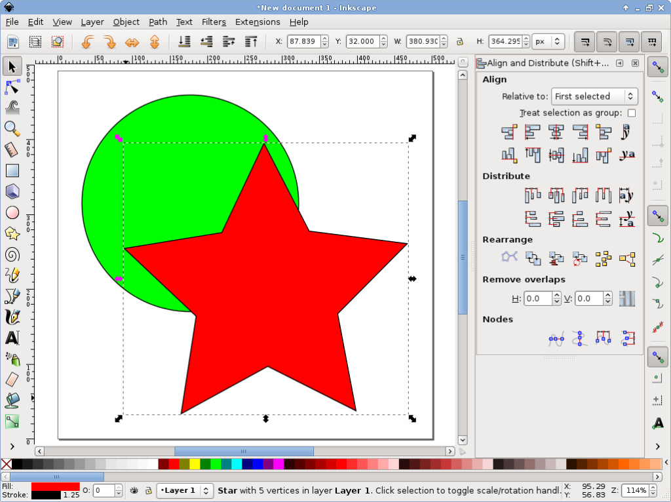671x502 pixels.
Task: Open the Extensions menu
Action: tap(257, 22)
